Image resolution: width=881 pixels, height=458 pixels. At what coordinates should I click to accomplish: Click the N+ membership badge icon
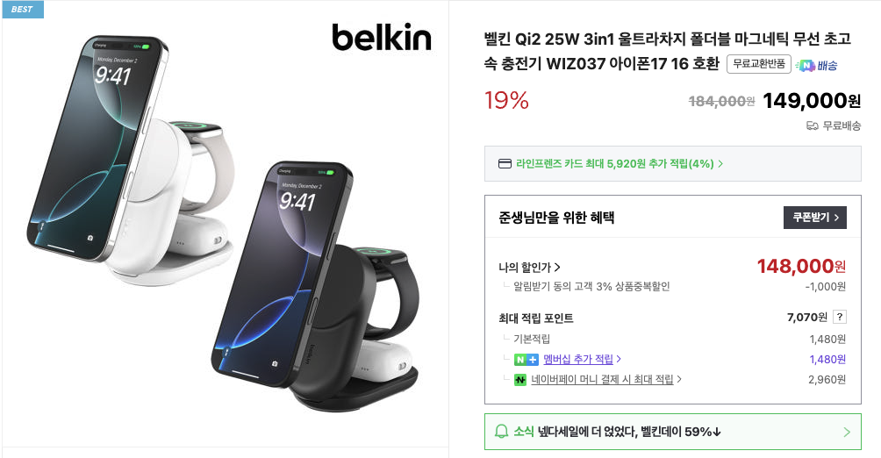point(526,360)
